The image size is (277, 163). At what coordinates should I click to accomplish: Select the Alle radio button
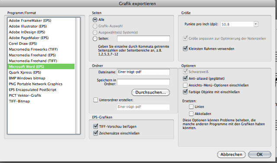(x=95, y=20)
